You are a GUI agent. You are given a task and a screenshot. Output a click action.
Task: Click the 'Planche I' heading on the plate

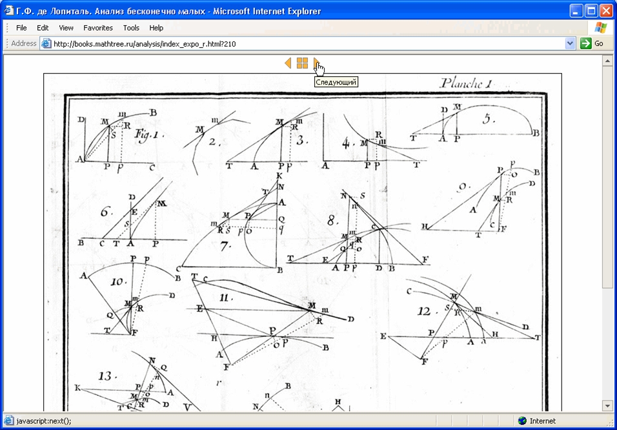click(x=466, y=83)
